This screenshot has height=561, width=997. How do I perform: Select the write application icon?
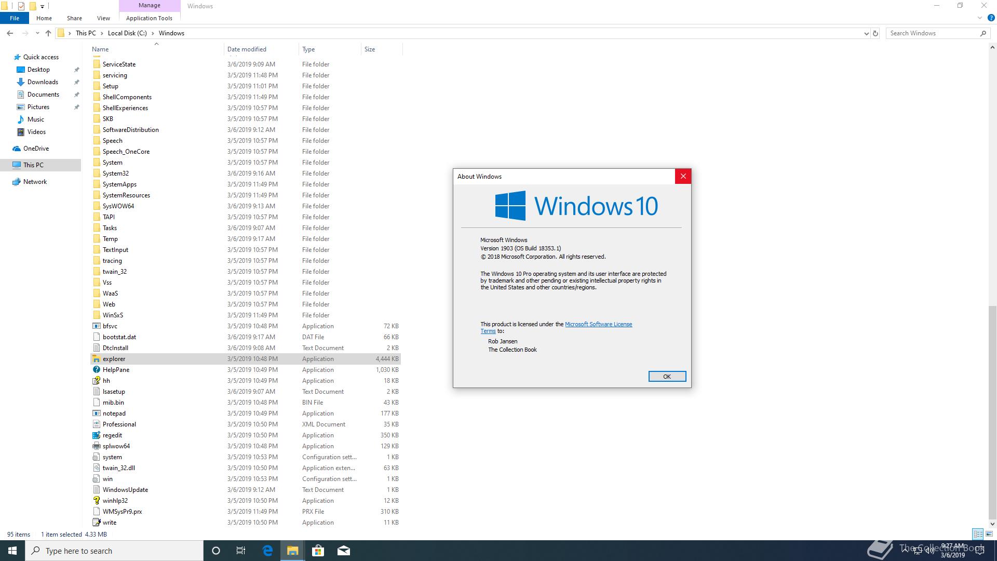click(x=96, y=523)
